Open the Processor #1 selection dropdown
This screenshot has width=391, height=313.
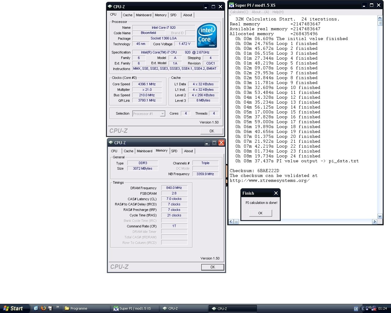149,114
